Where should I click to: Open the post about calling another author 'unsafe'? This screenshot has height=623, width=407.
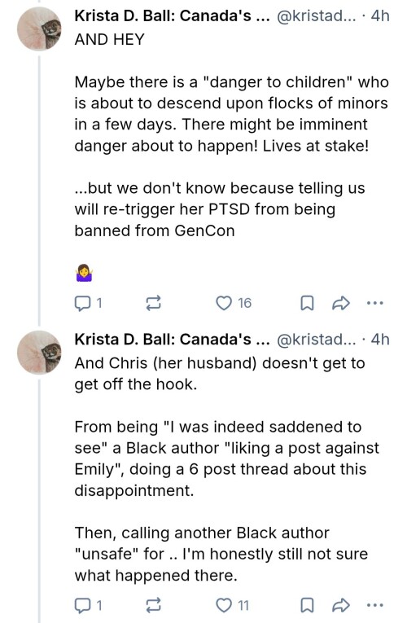pos(227,469)
